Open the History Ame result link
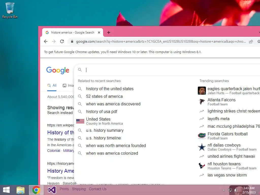This screenshot has width=260, height=195. pos(60,171)
